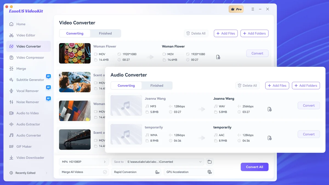Switch to Converting tab in Video Converter
Image resolution: width=329 pixels, height=185 pixels.
click(75, 33)
